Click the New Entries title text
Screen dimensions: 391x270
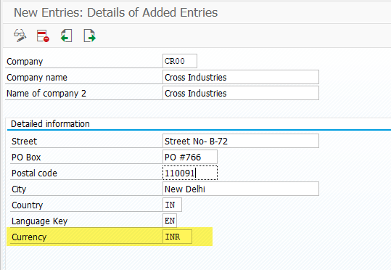point(116,12)
